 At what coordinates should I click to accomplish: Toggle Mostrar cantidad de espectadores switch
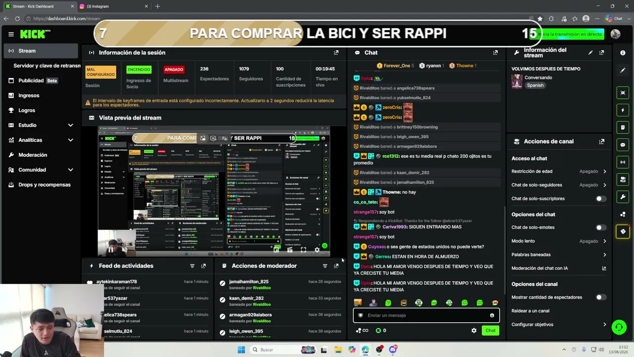click(x=600, y=297)
